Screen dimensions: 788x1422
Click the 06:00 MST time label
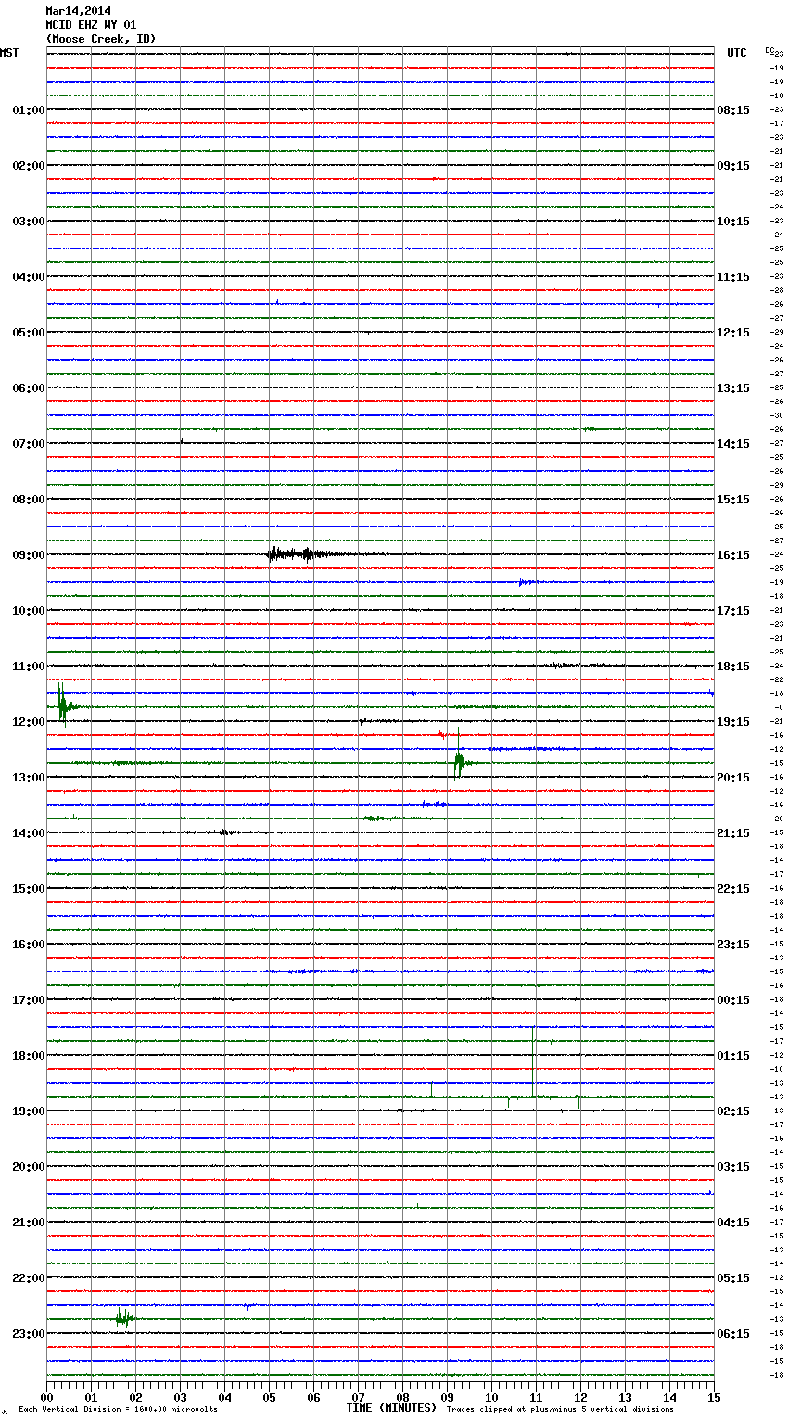pyautogui.click(x=29, y=388)
